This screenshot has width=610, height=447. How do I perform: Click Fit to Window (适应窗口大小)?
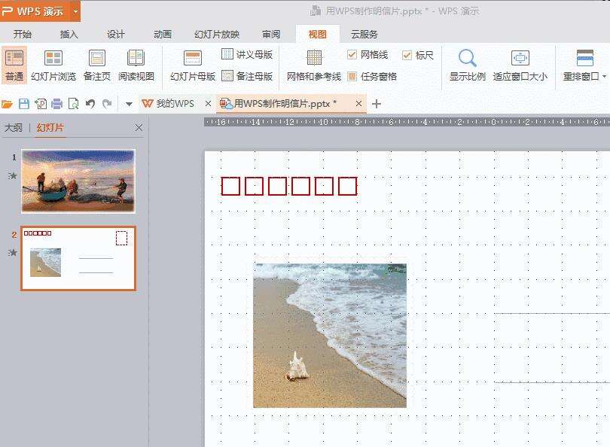519,64
